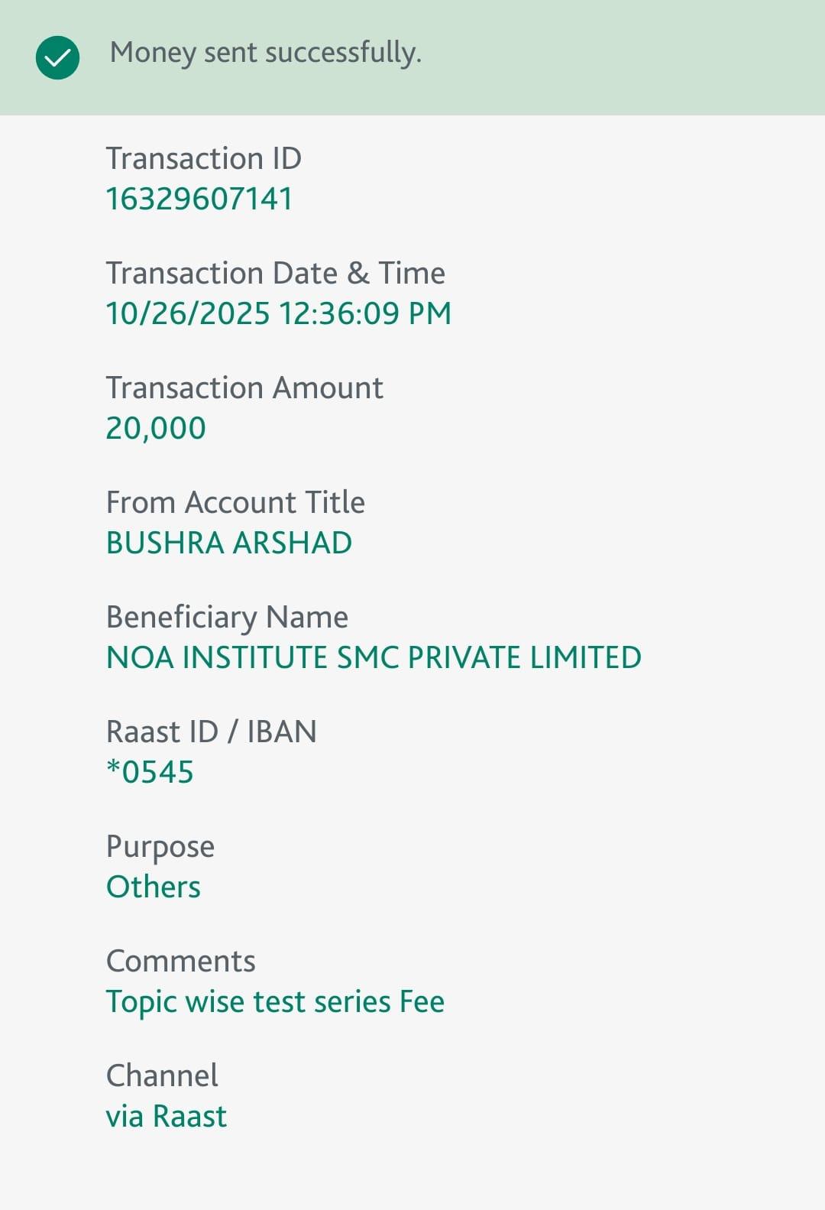Image resolution: width=825 pixels, height=1210 pixels.
Task: Click the green success checkmark icon
Action: [57, 57]
